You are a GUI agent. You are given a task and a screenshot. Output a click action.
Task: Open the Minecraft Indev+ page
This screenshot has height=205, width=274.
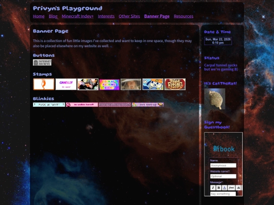78,16
